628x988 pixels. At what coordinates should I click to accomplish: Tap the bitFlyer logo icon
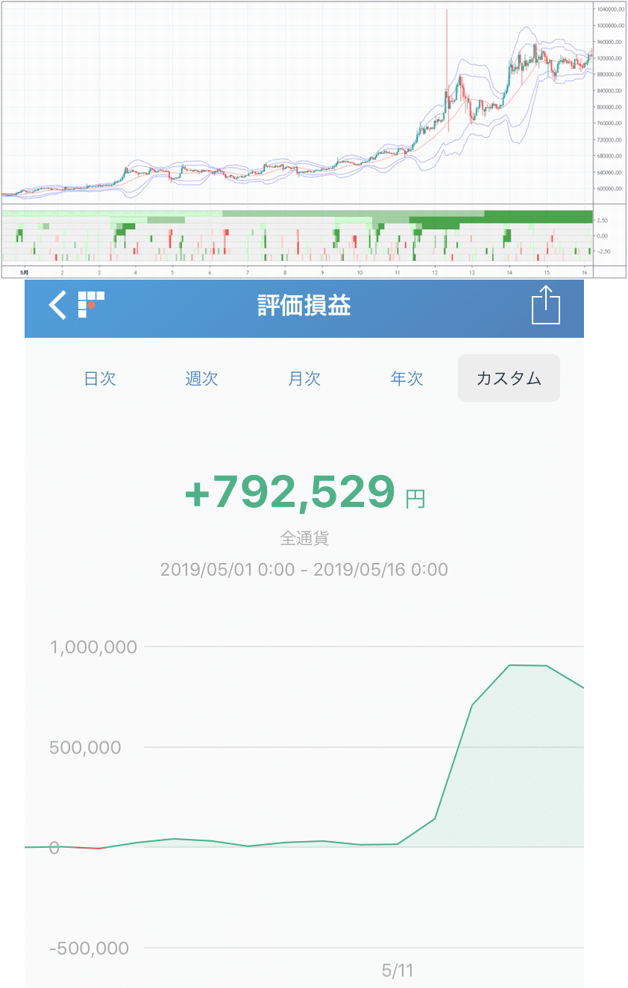(91, 305)
